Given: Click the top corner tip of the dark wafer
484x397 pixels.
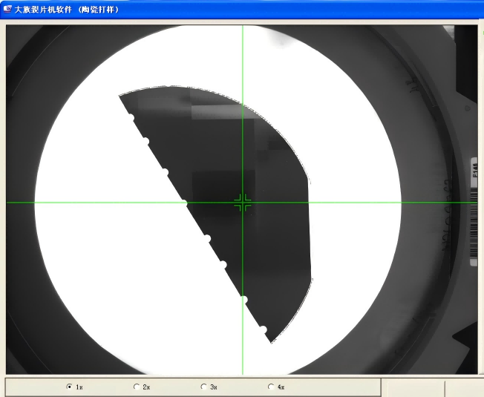Looking at the screenshot, I should point(120,95).
